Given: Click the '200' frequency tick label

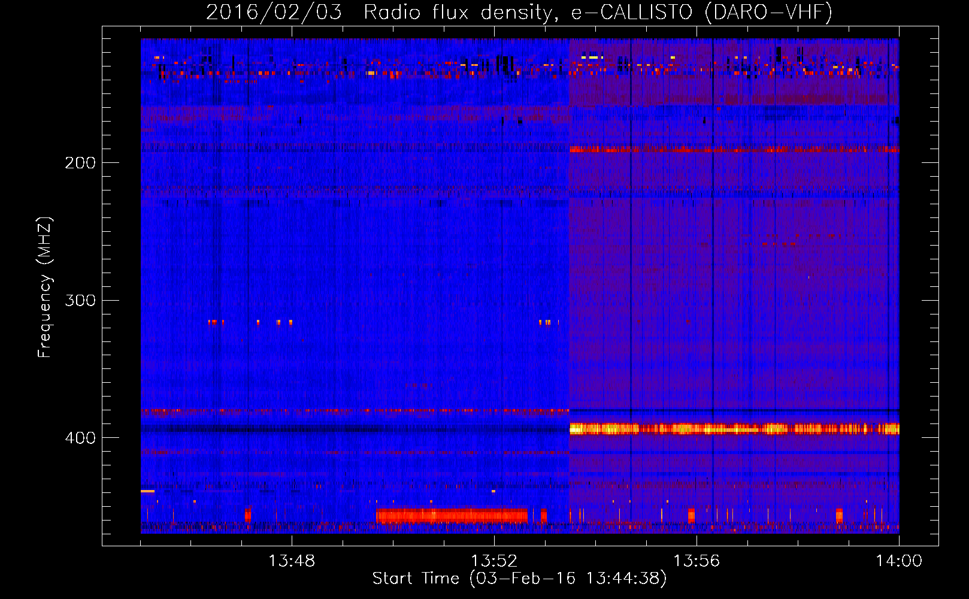Looking at the screenshot, I should coord(80,163).
